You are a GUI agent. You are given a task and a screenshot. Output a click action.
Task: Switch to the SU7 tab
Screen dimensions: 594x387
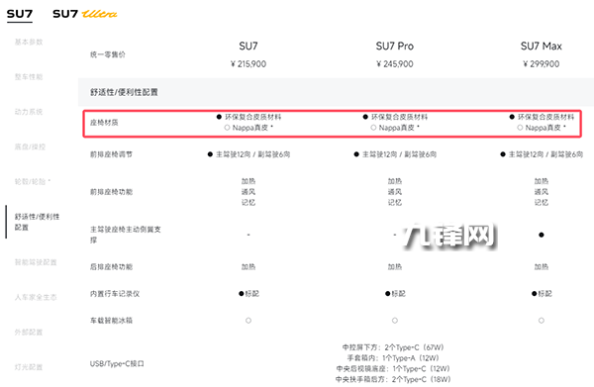(x=20, y=14)
